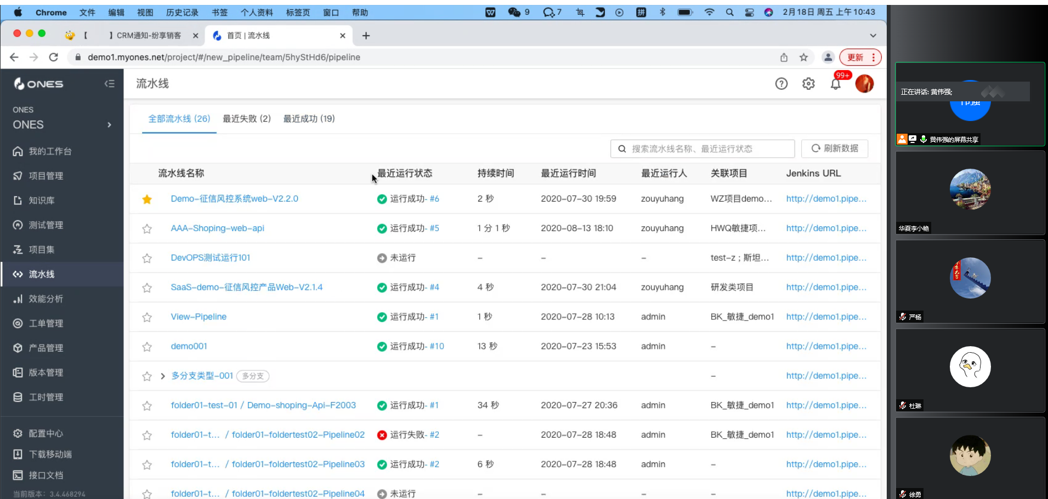Open notifications bell with 99+ badge
Image resolution: width=1048 pixels, height=499 pixels.
click(x=835, y=84)
